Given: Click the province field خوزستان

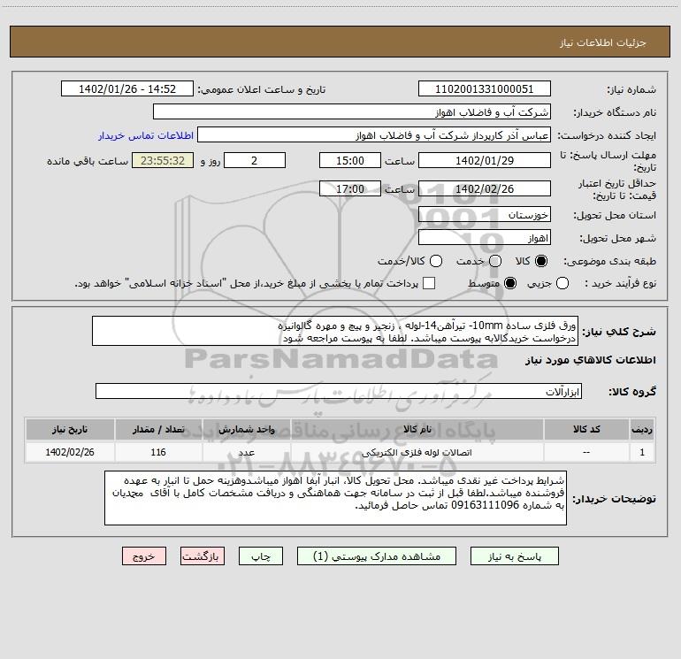Looking at the screenshot, I should (485, 215).
